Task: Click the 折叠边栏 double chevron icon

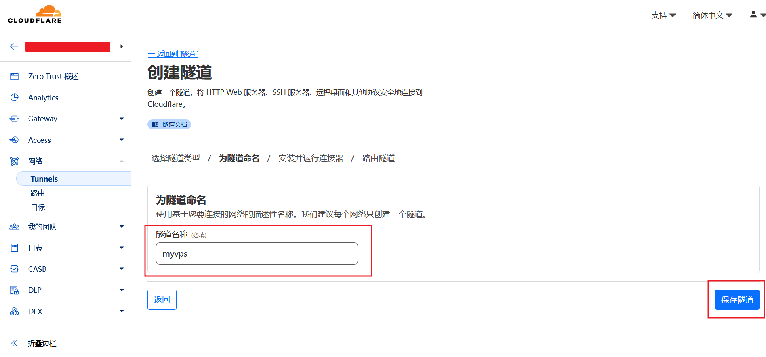Action: click(x=14, y=343)
